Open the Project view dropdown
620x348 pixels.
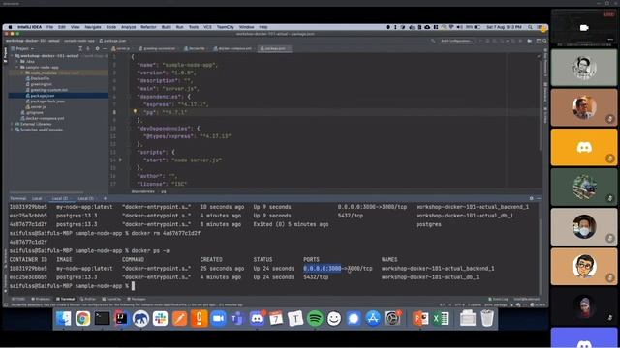coord(22,49)
